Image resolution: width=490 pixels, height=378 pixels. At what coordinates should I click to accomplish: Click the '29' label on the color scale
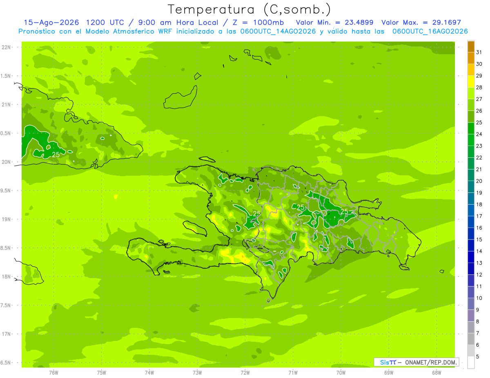click(x=479, y=76)
